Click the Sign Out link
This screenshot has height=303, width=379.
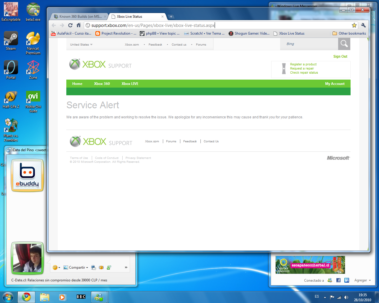pyautogui.click(x=340, y=57)
